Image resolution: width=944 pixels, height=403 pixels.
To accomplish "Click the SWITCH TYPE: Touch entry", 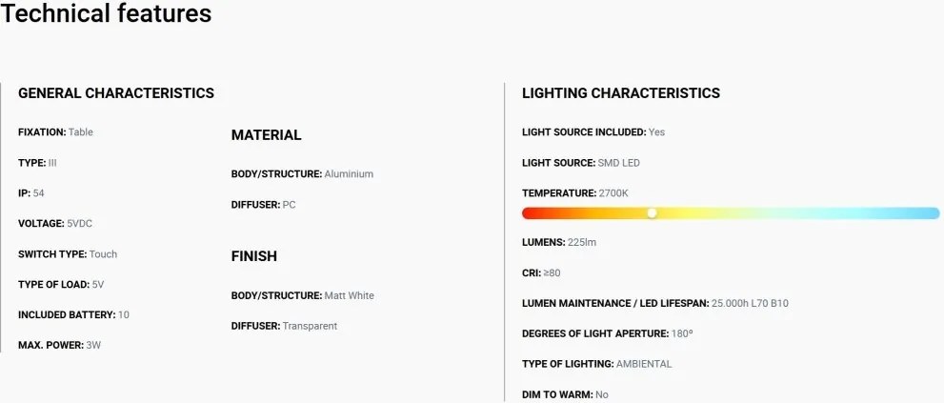I will pos(68,254).
